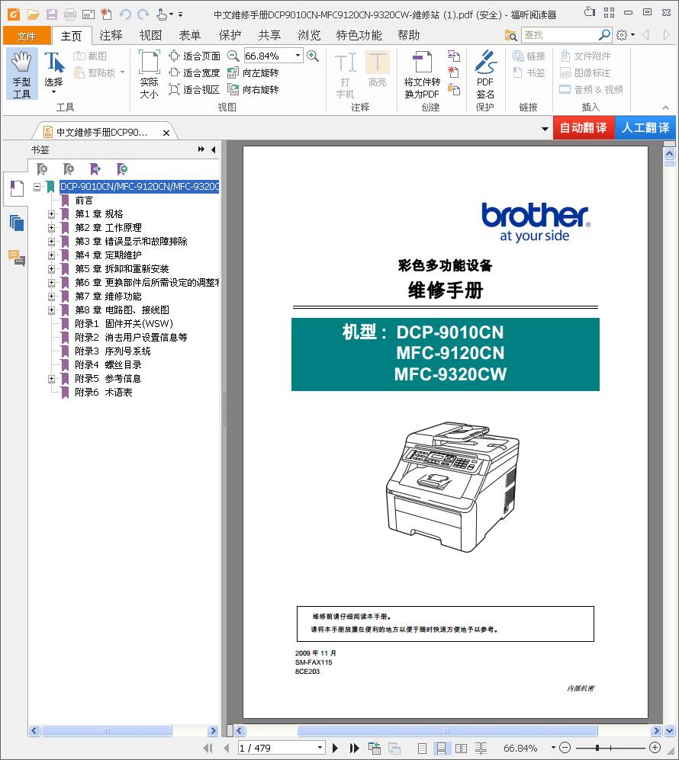
Task: Switch to facing pages view
Action: coord(462,749)
